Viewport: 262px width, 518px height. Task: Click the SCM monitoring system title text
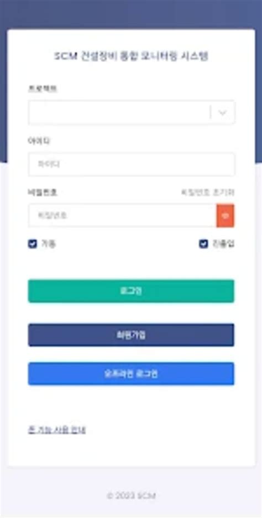click(131, 56)
